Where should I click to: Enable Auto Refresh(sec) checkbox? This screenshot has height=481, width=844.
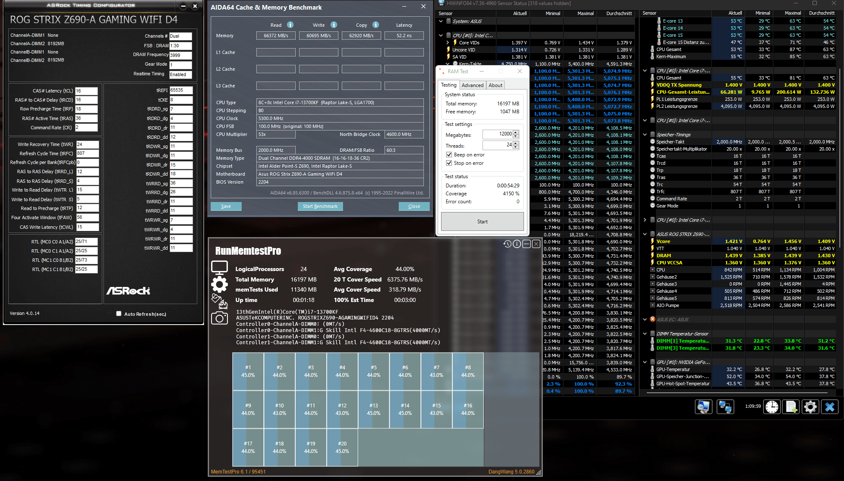[x=119, y=314]
